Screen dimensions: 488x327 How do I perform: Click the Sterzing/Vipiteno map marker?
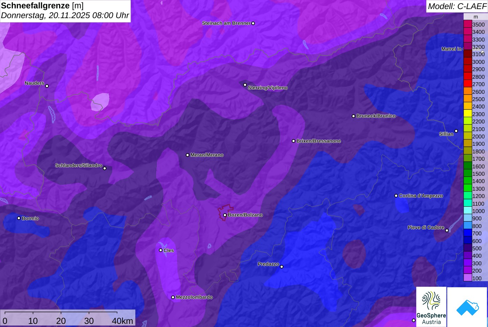245,85
